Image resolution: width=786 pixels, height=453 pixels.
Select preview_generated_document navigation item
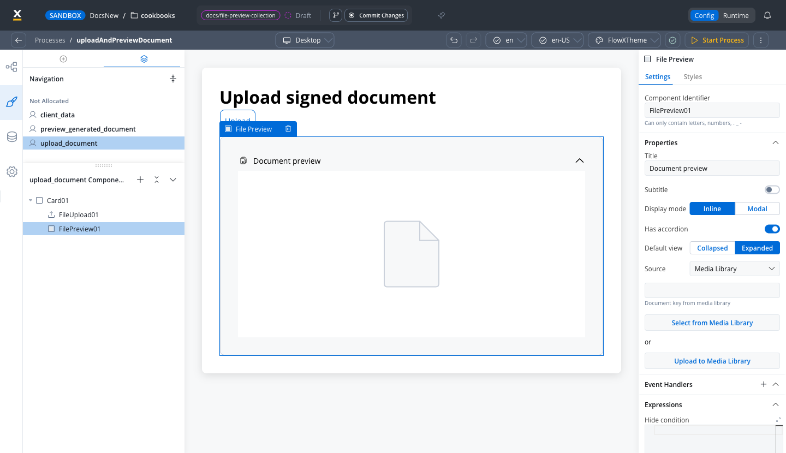pos(104,129)
